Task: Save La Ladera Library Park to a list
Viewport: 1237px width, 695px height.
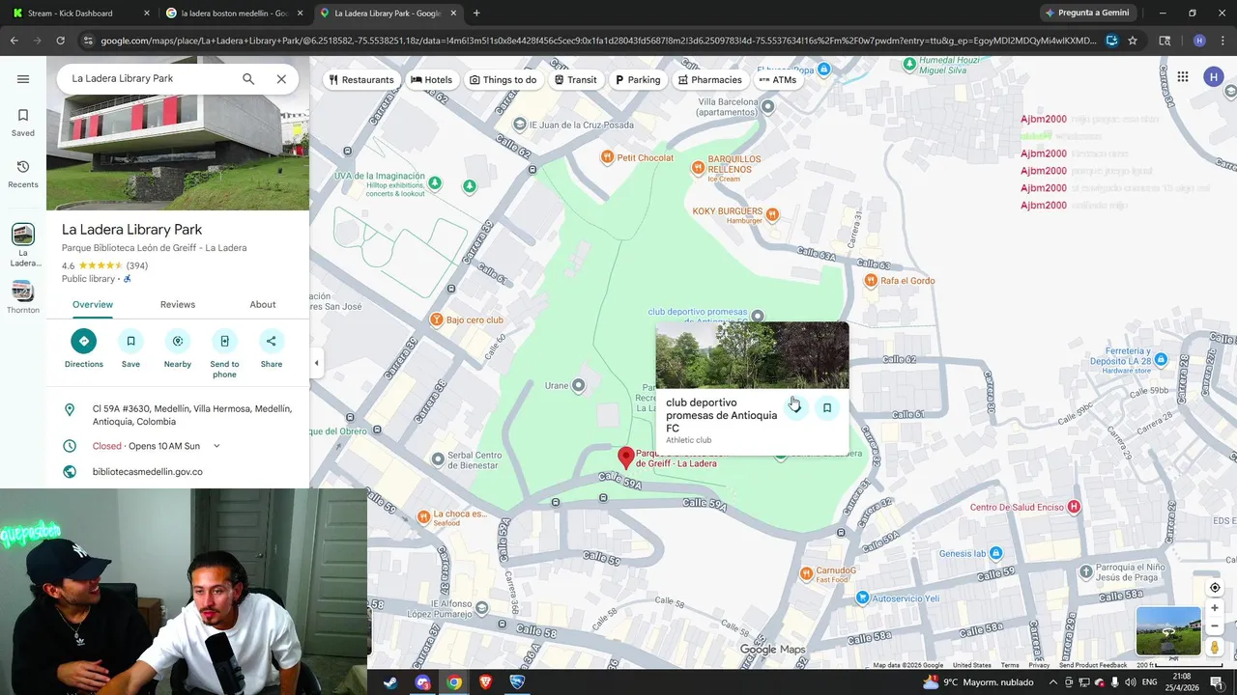Action: (x=130, y=348)
